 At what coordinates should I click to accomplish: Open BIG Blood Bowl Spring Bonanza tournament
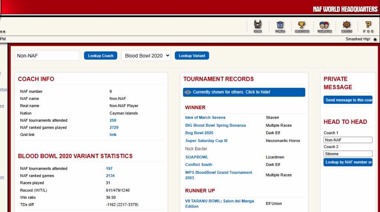(216, 125)
